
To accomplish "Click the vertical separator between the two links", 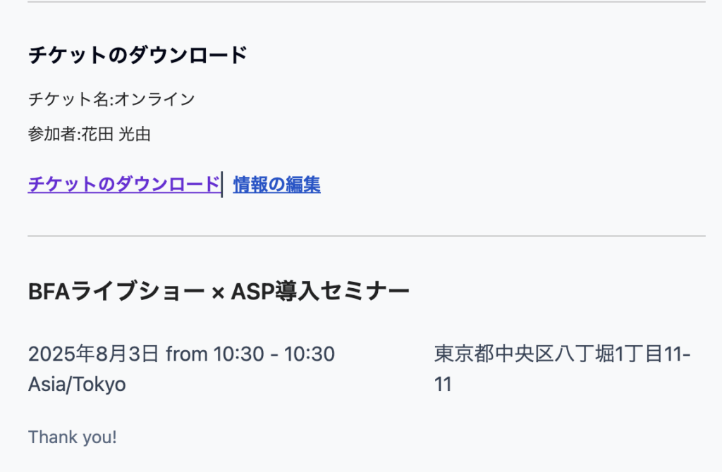I will [x=222, y=185].
